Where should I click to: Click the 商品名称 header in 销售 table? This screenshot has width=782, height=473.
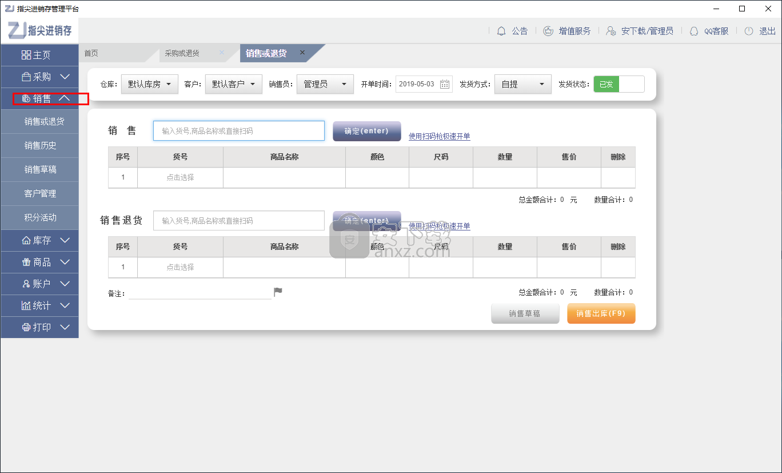(x=285, y=157)
